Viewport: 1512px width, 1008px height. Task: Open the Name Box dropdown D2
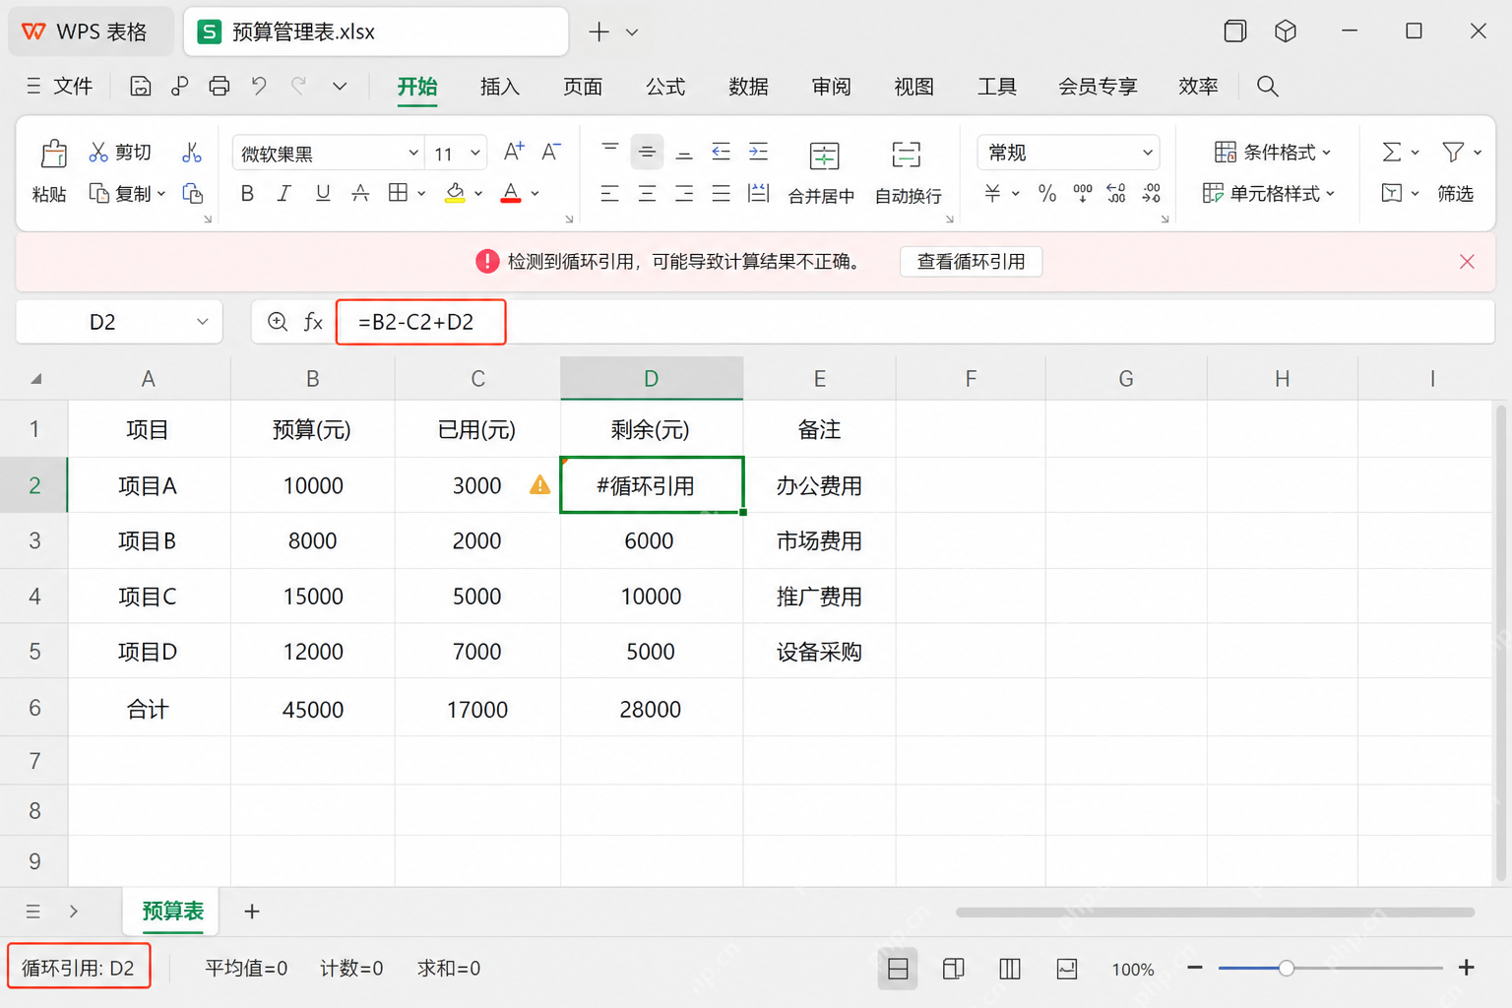tap(203, 322)
